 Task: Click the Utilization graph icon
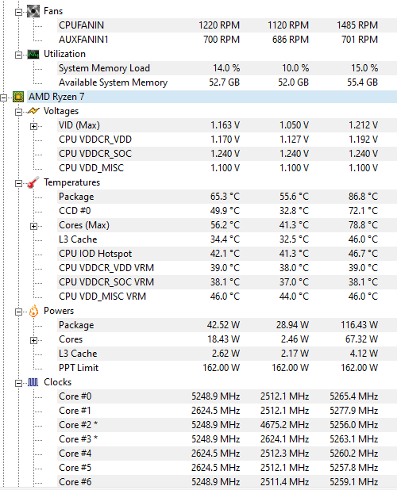point(33,55)
